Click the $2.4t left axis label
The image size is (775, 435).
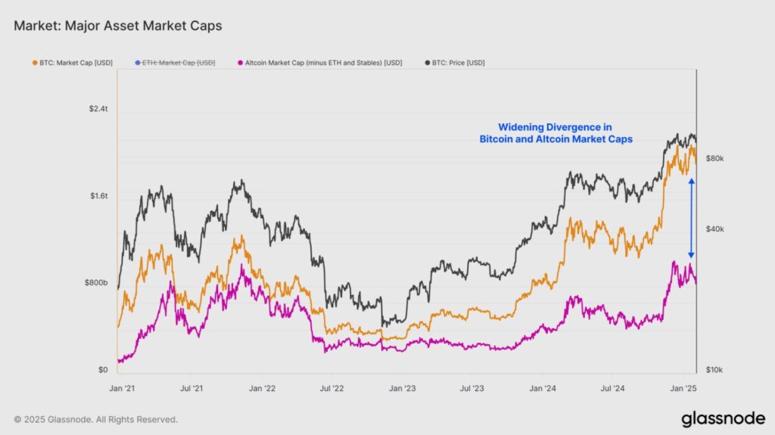click(x=98, y=109)
